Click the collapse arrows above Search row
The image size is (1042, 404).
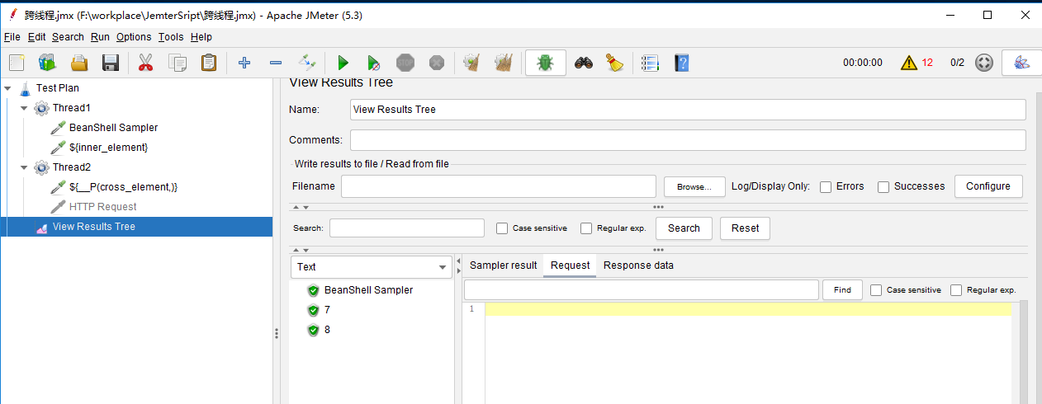click(301, 208)
